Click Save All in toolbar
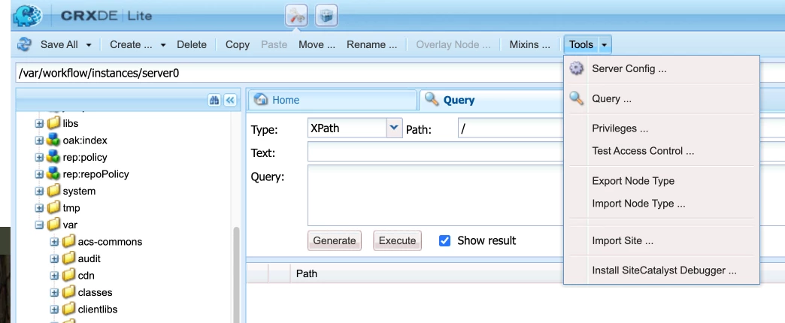The image size is (785, 323). click(59, 44)
